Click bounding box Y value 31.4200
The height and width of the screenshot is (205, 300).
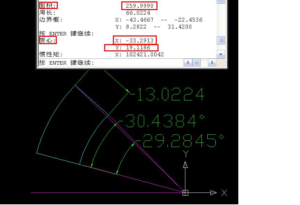pyautogui.click(x=179, y=26)
